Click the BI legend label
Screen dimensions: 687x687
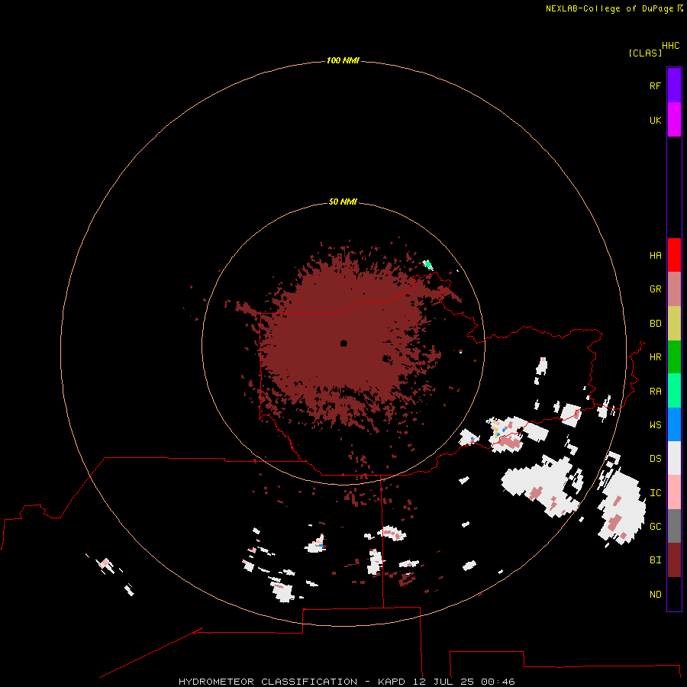pyautogui.click(x=655, y=560)
